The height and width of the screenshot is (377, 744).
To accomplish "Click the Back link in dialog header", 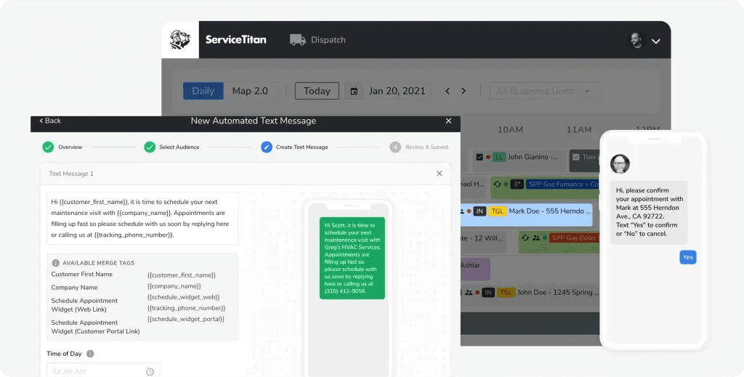I will 50,121.
